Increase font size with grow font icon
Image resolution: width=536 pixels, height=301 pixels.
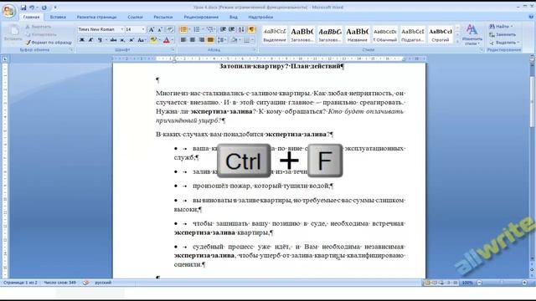pos(152,30)
